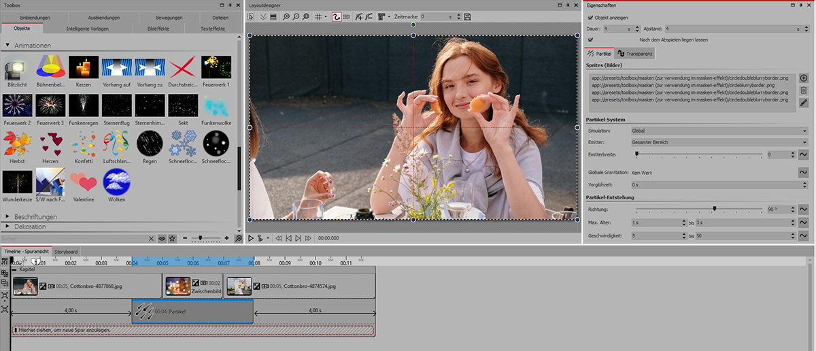This screenshot has width=816, height=351.
Task: Select the Partikel clip in the timeline
Action: click(192, 312)
